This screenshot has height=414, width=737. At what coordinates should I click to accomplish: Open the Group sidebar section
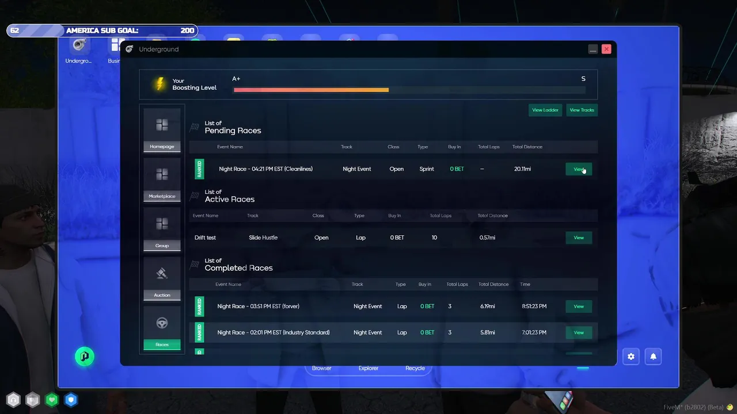[162, 229]
